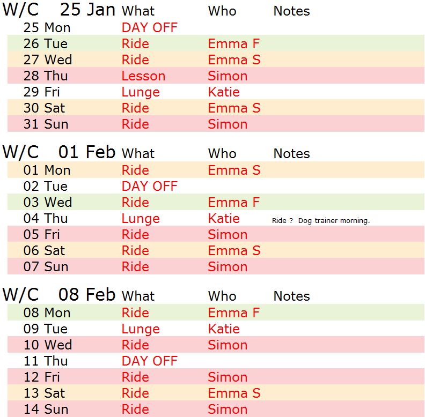Click the "W/C 25 Jan" week heading
425x417 pixels.
pyautogui.click(x=59, y=10)
